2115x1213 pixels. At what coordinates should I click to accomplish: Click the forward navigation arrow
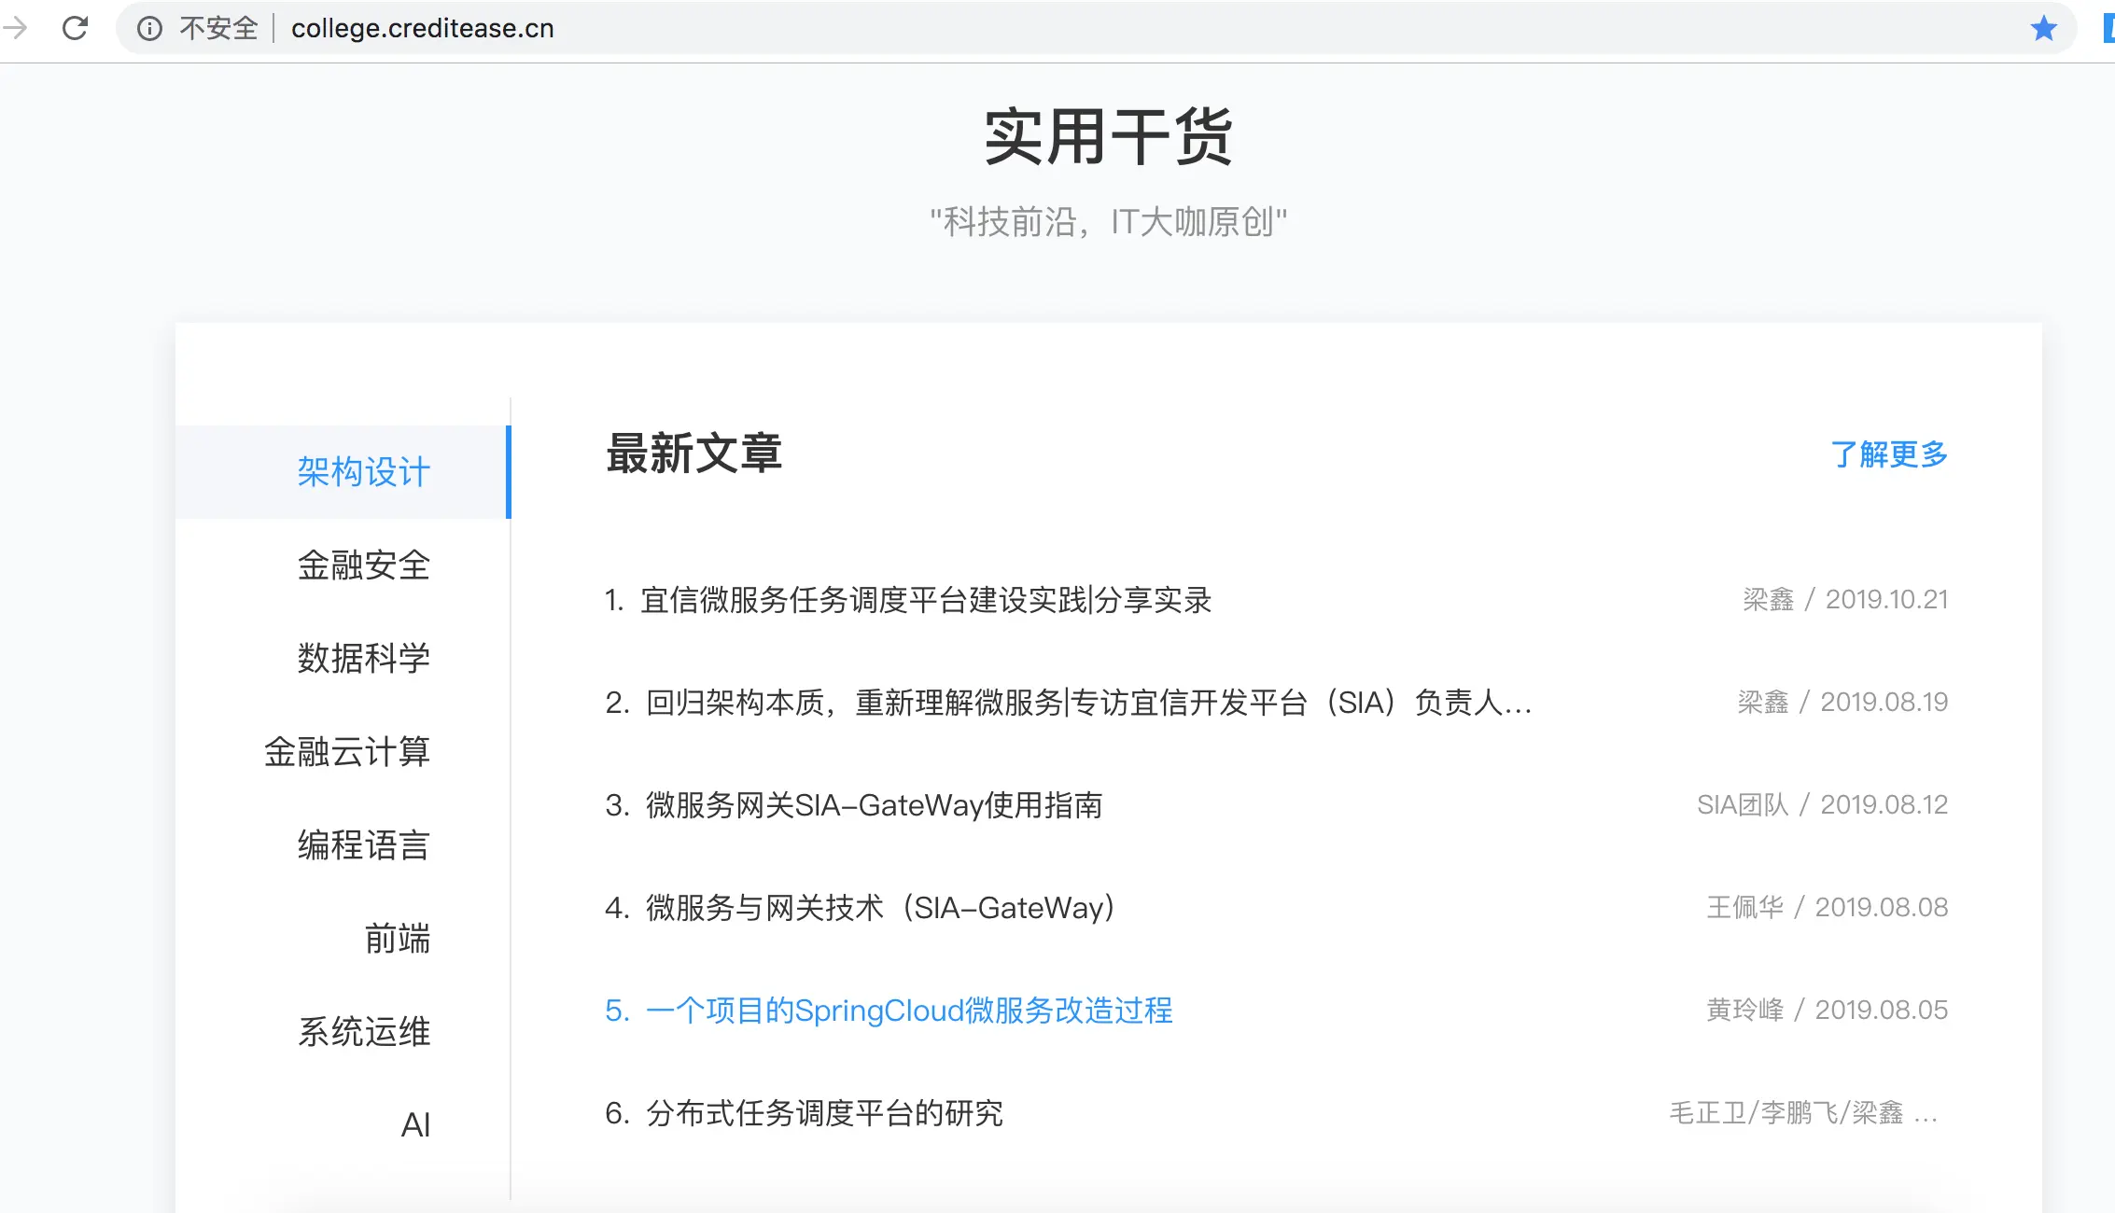[16, 28]
